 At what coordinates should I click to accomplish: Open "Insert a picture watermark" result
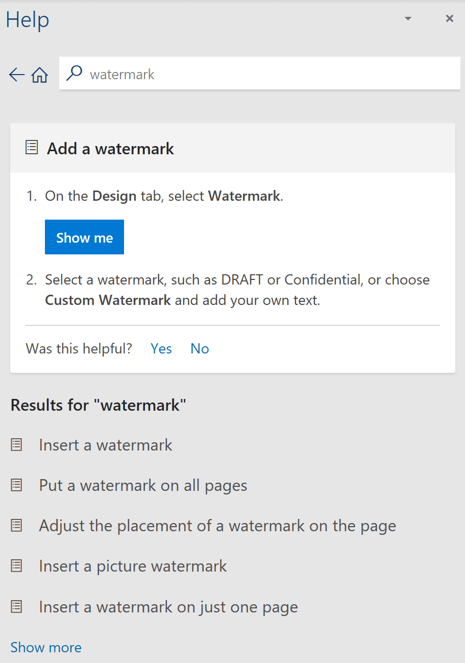[133, 566]
